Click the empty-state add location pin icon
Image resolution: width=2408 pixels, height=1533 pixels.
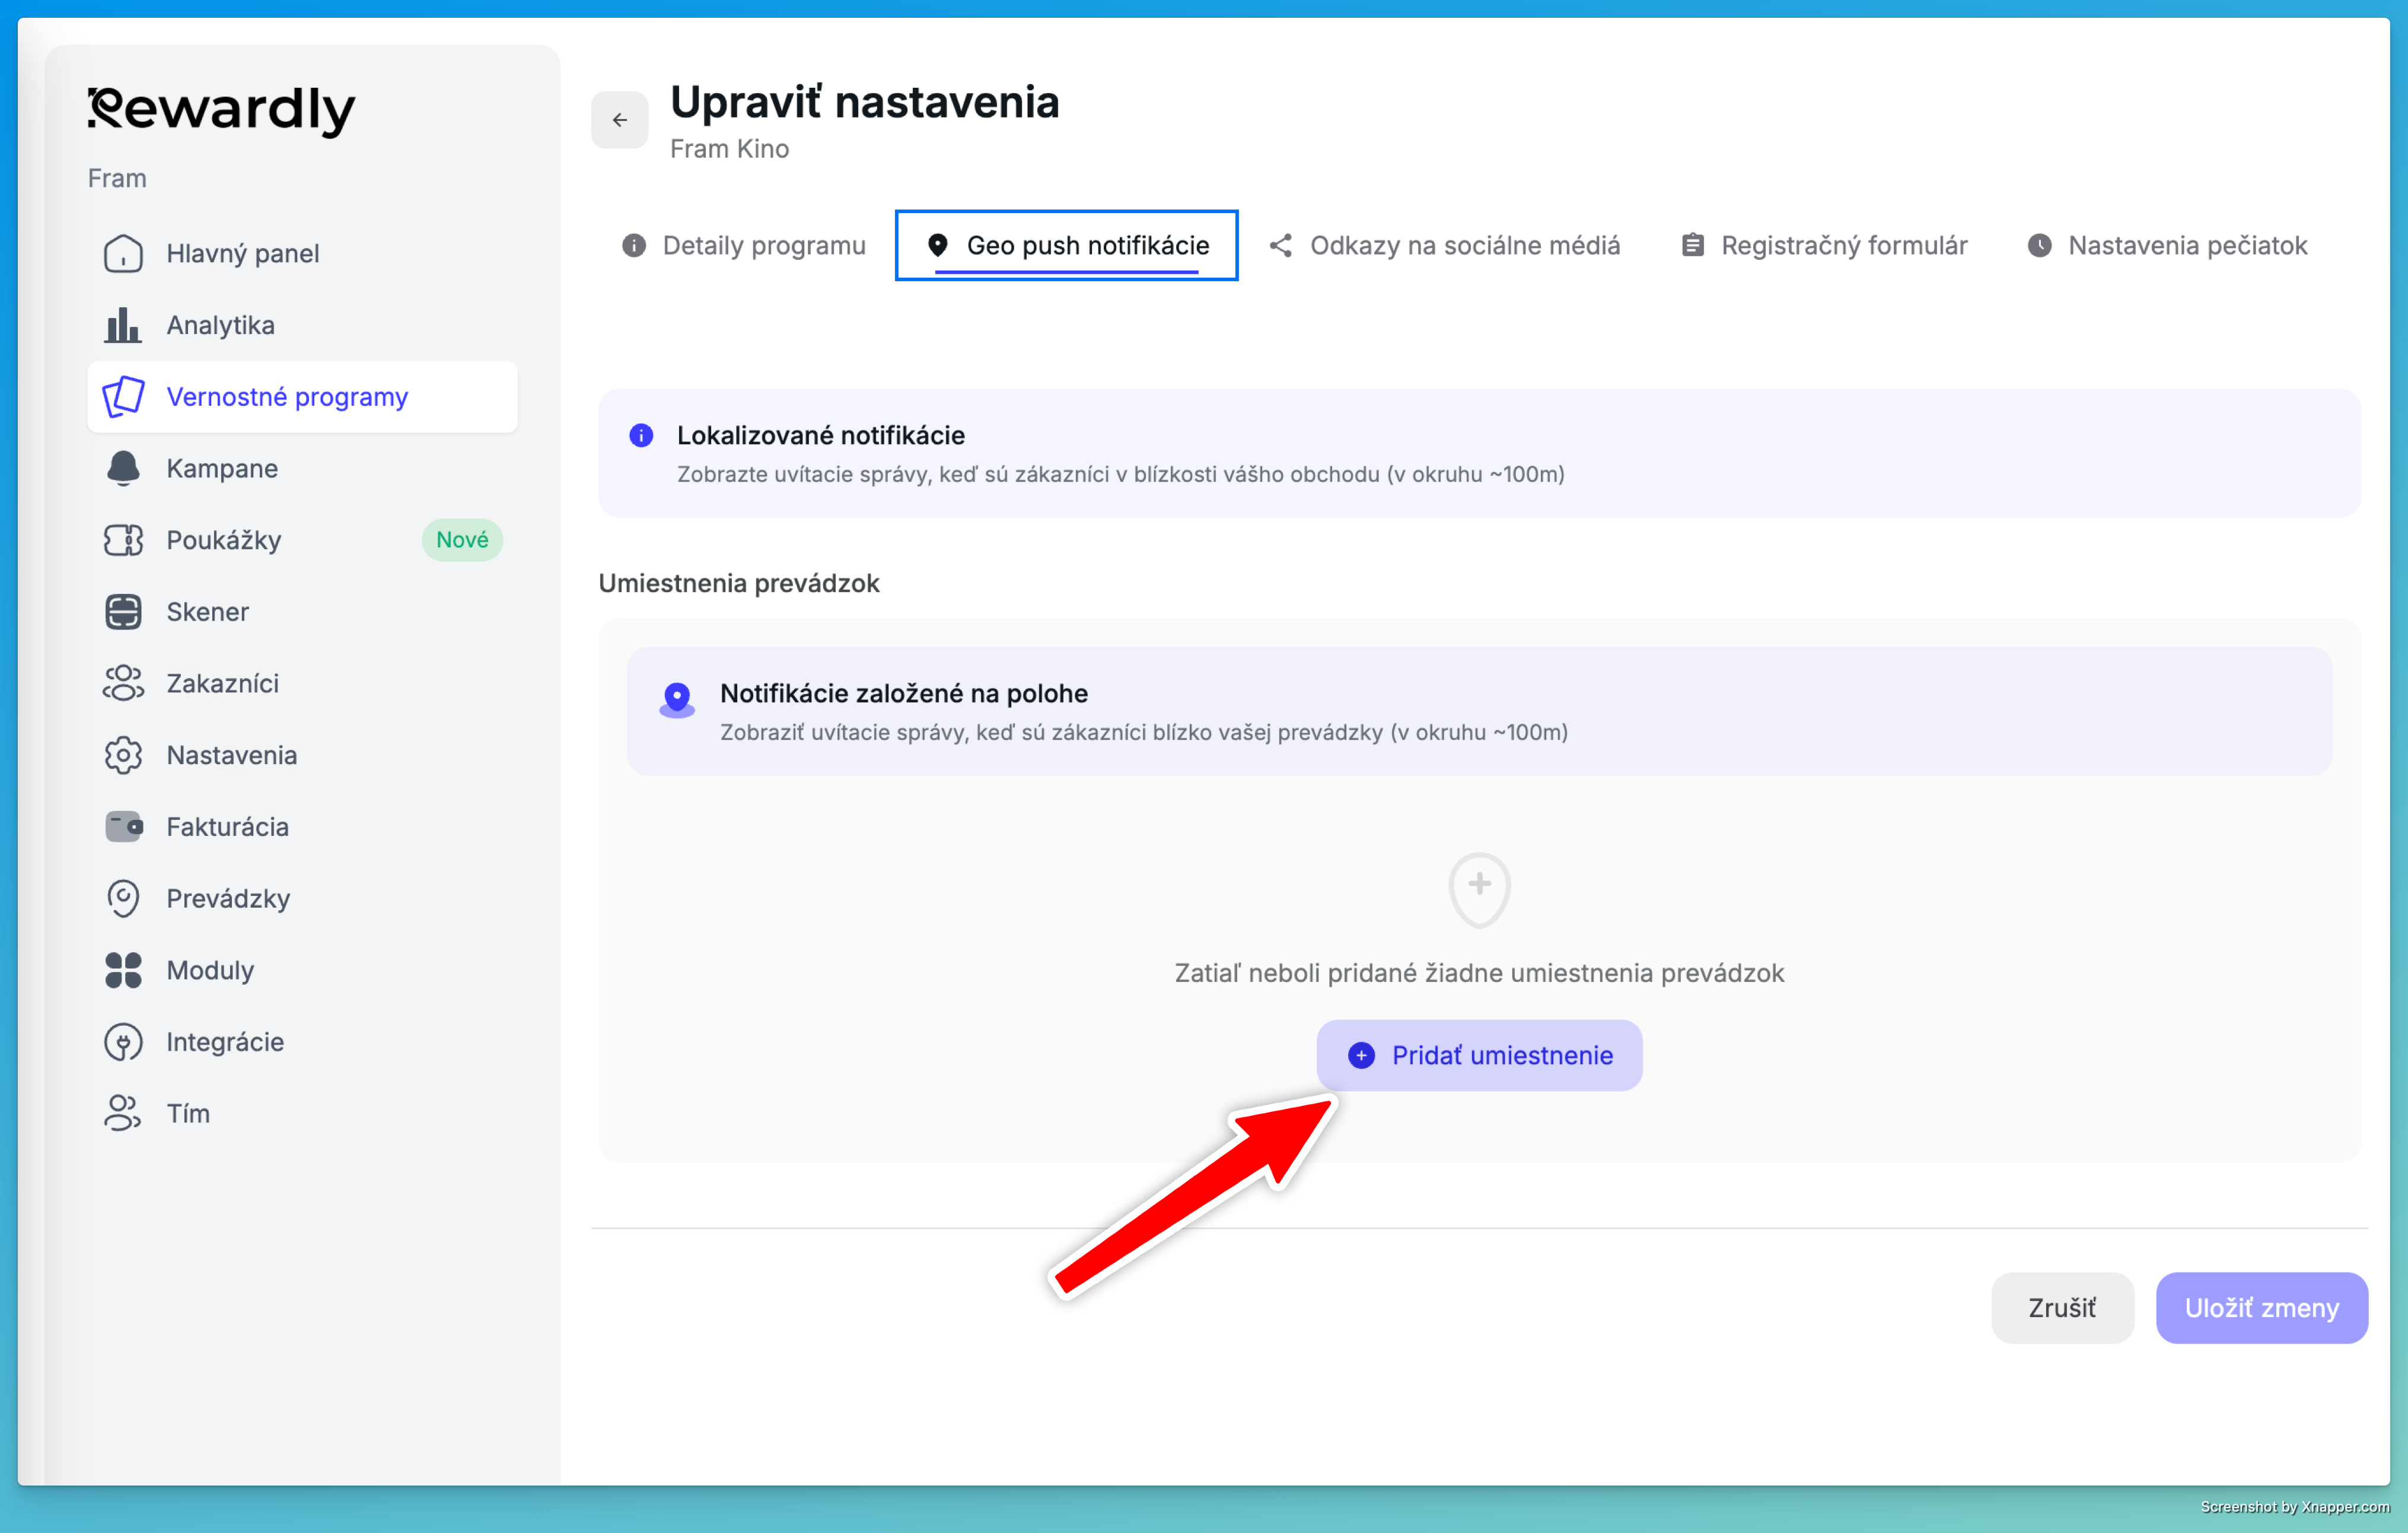point(1479,890)
